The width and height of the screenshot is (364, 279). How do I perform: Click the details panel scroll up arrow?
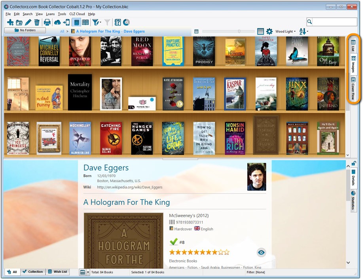[348, 166]
